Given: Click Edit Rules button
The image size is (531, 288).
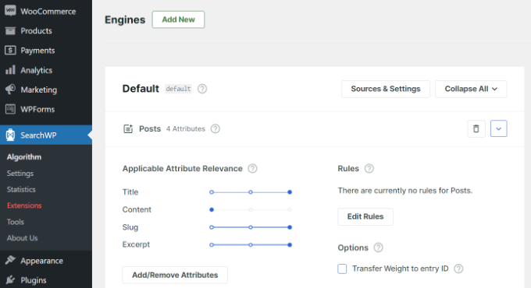Looking at the screenshot, I should (365, 216).
